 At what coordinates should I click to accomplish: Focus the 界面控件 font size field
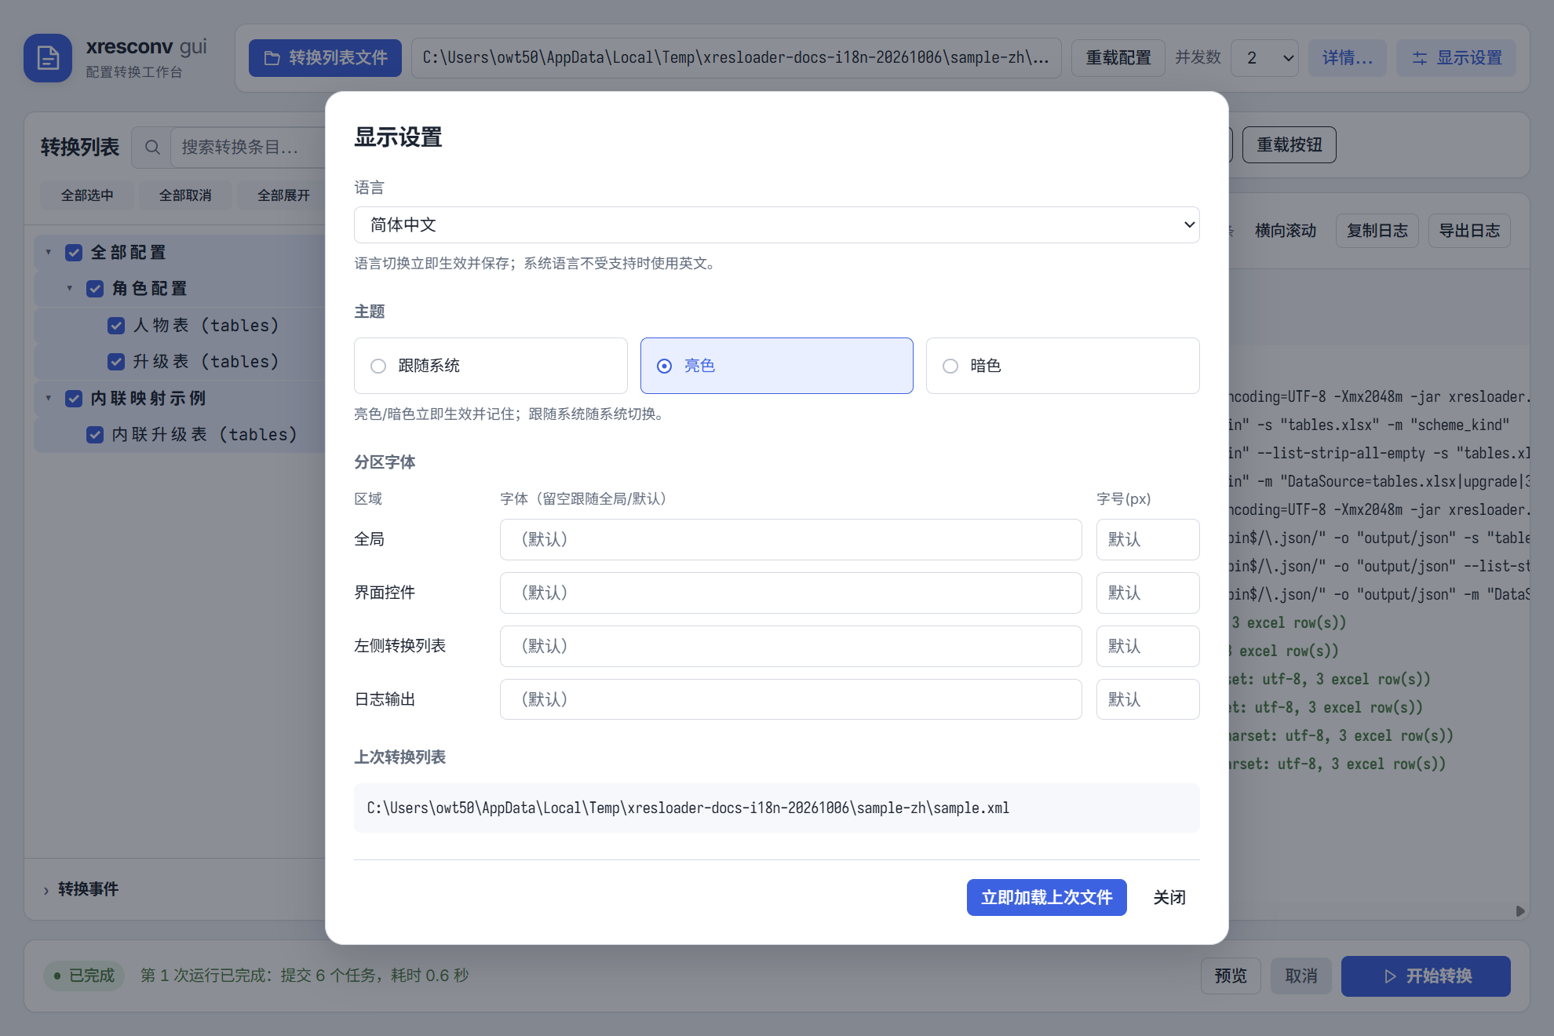1147,593
